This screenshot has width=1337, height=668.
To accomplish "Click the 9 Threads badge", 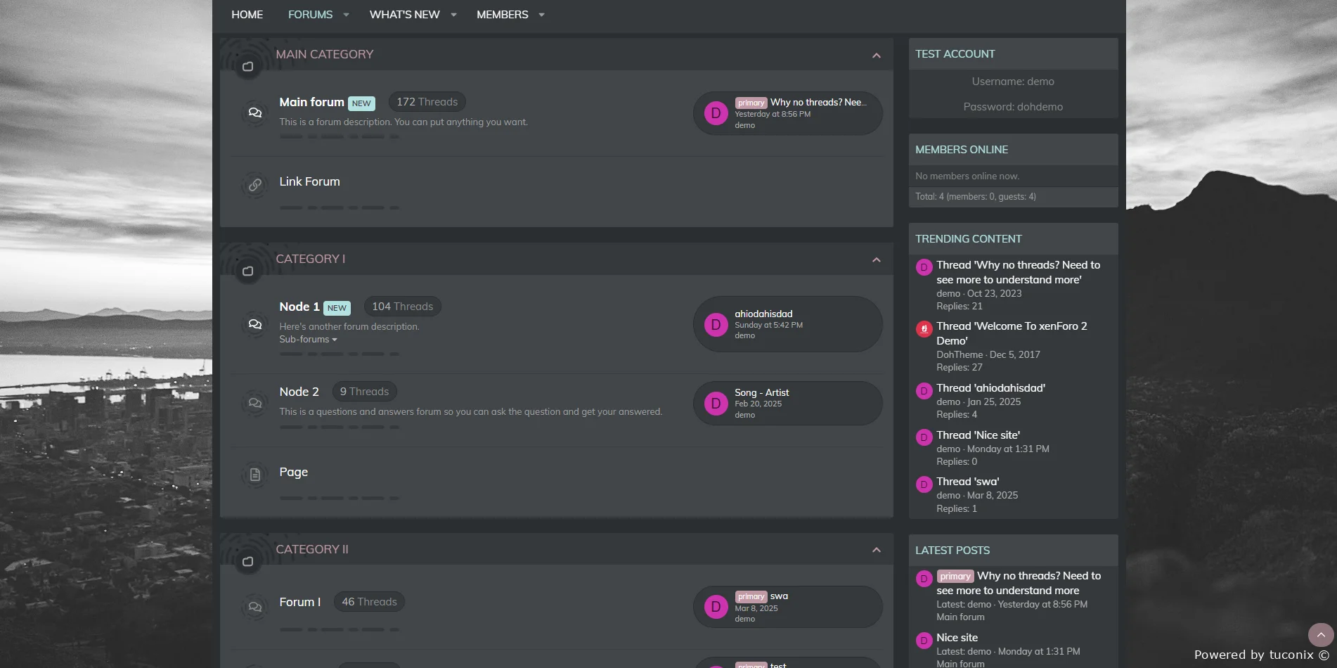I will coord(364,392).
